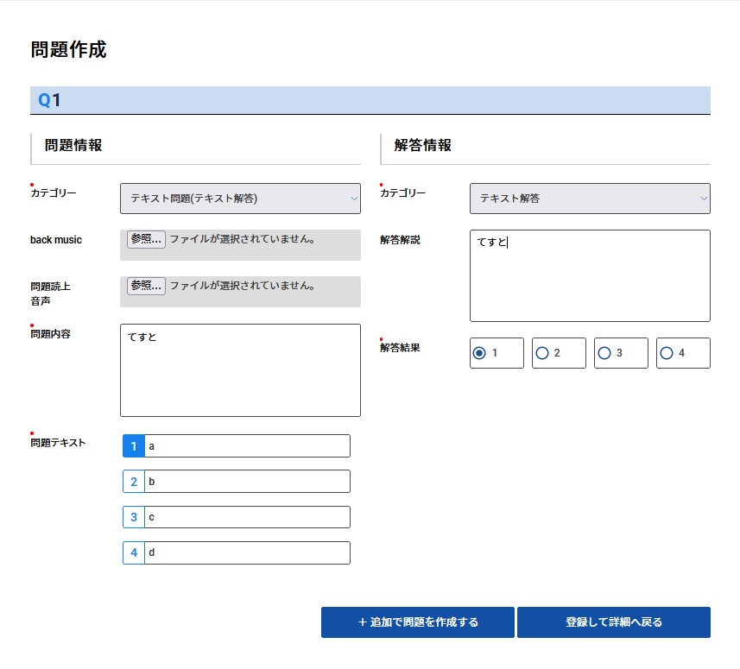Focus the 問題内容 text area
The image size is (740, 669).
pyautogui.click(x=240, y=370)
